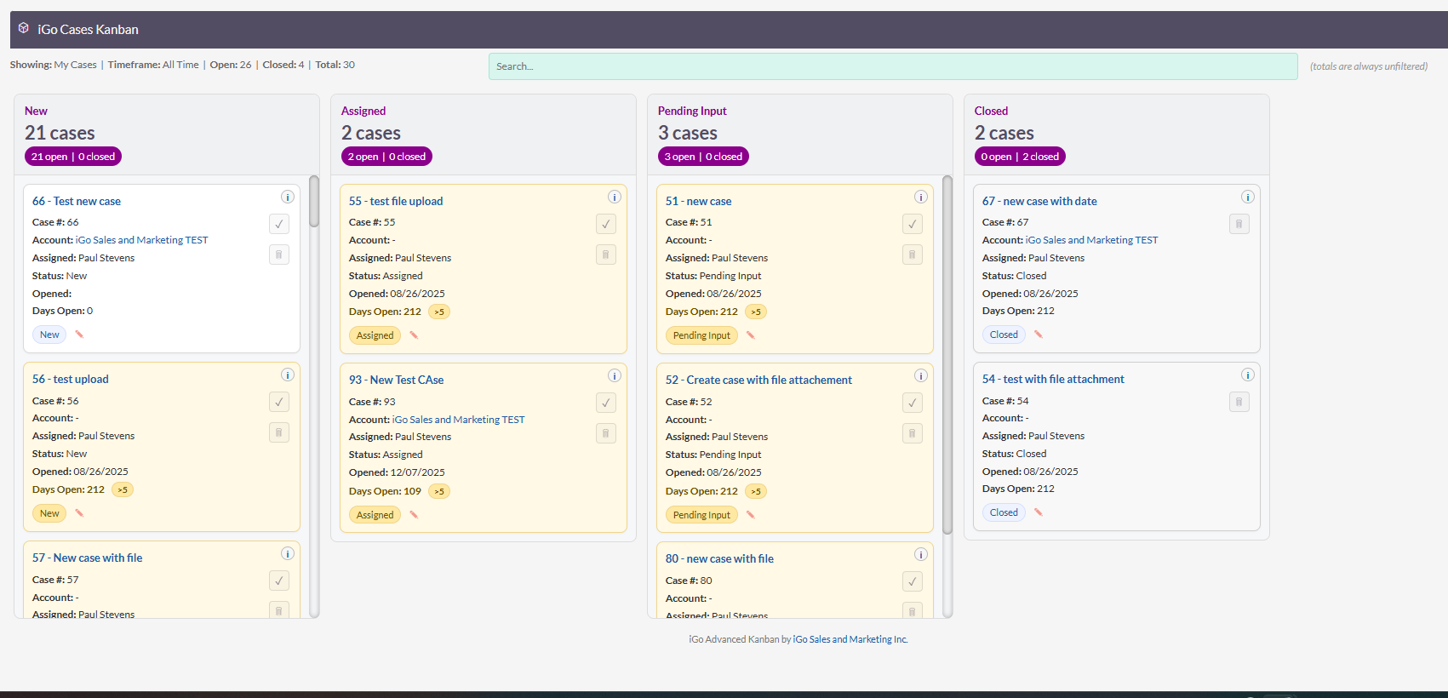Tick the checkmark box on case 51

pyautogui.click(x=913, y=224)
